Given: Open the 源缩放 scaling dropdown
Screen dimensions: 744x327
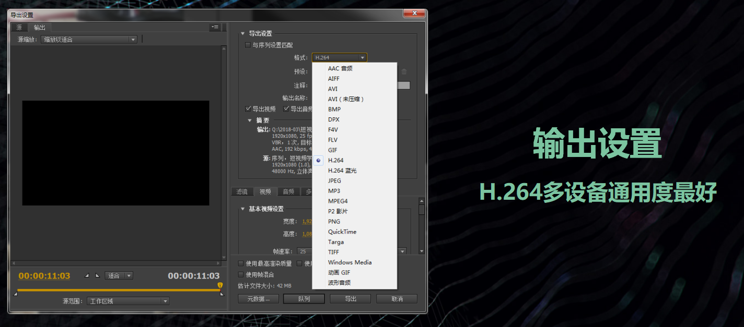Looking at the screenshot, I should (88, 39).
